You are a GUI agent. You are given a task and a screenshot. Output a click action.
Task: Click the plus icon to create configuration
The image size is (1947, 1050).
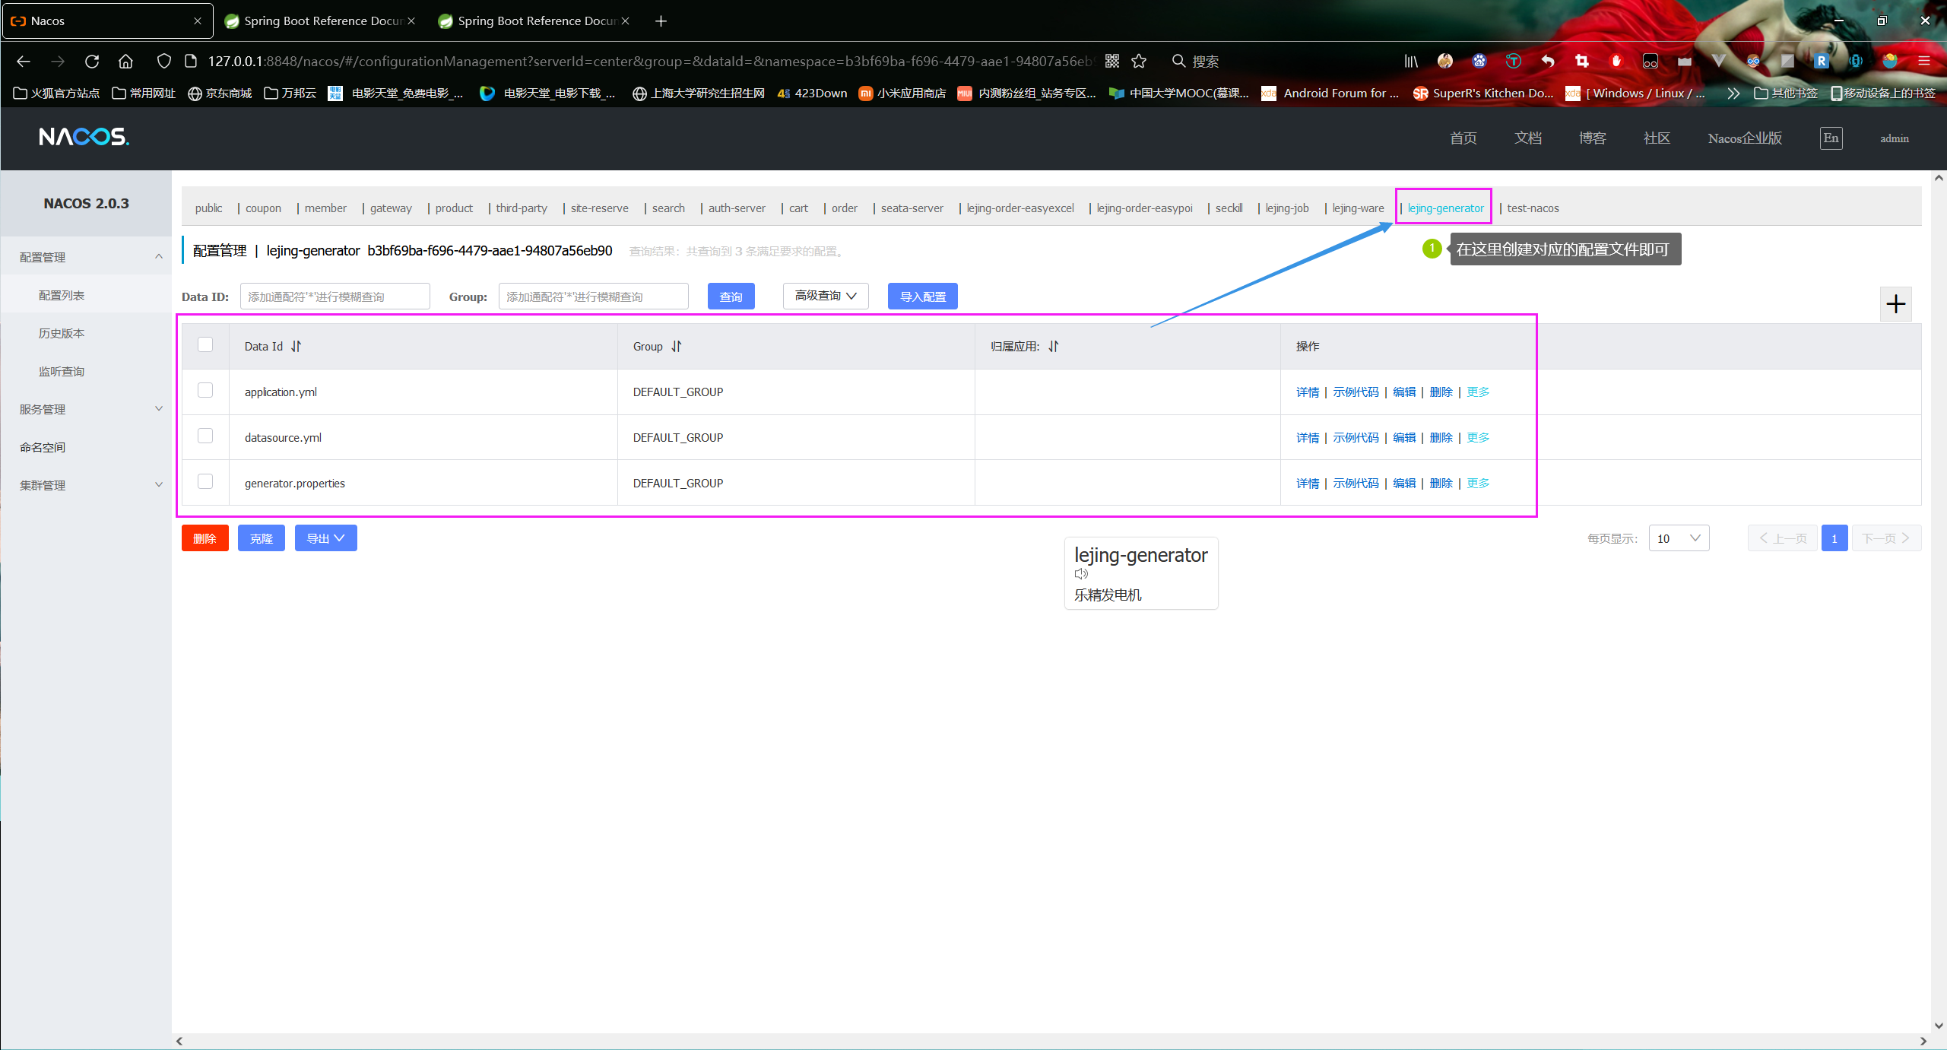pos(1895,304)
